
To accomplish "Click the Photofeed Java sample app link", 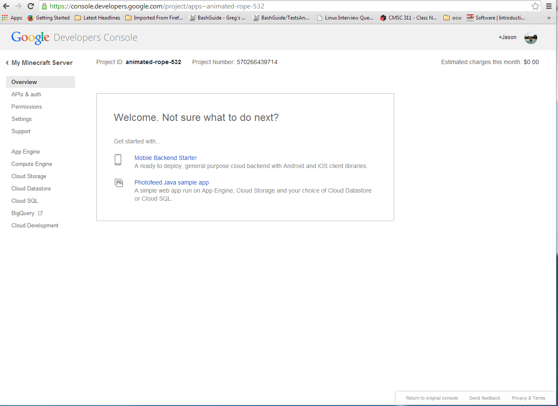I will coord(171,182).
